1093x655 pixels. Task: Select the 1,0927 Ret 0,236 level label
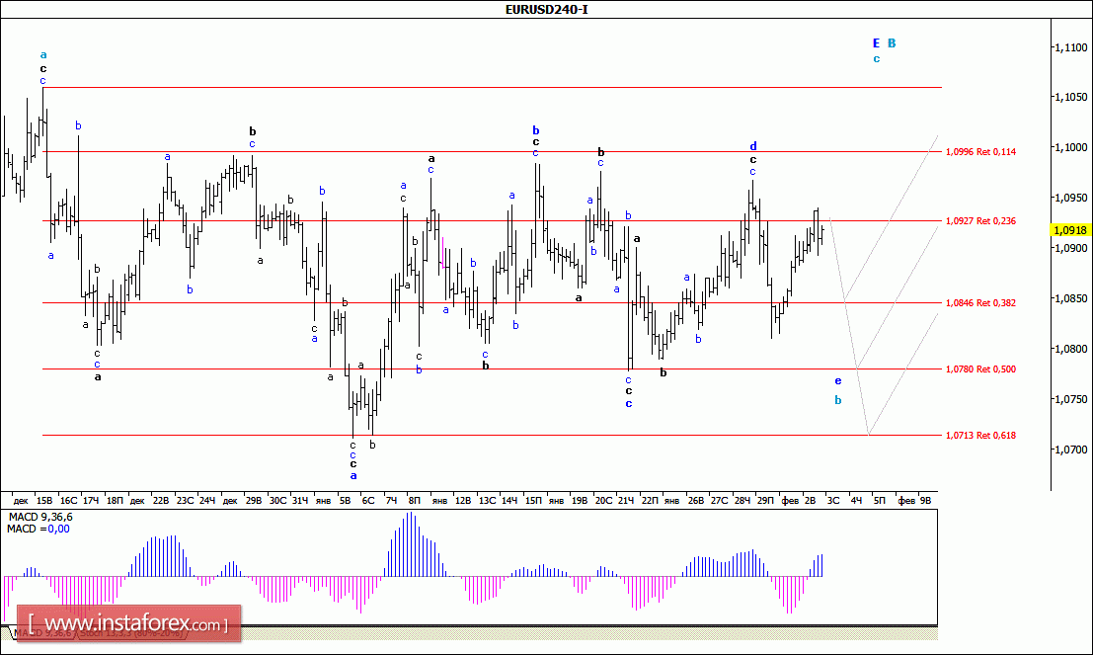click(x=979, y=221)
